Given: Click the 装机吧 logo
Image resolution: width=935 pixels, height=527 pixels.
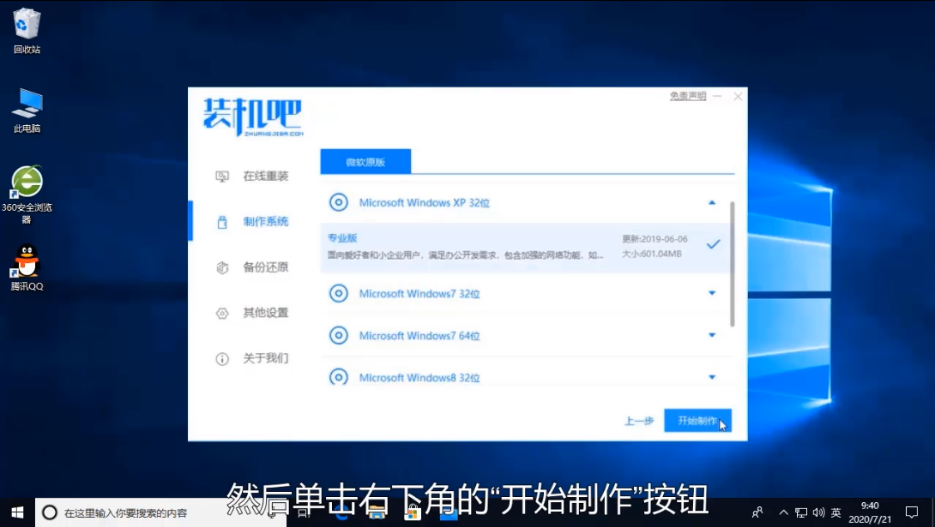Looking at the screenshot, I should pos(253,117).
